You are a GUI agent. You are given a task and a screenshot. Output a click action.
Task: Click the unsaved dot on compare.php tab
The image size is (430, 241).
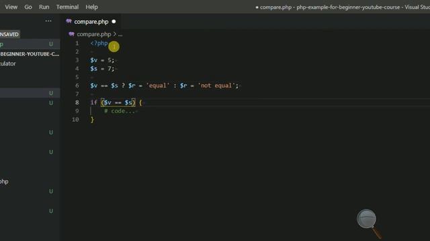point(114,21)
